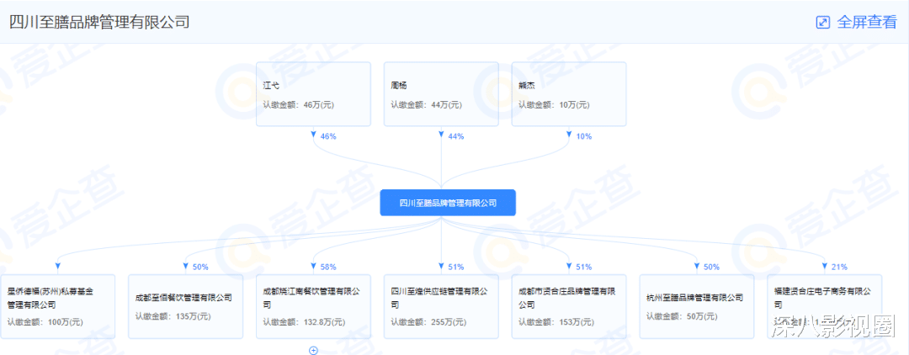
Task: Click 认缴金额: 100万(元) text
Action: pyautogui.click(x=45, y=321)
